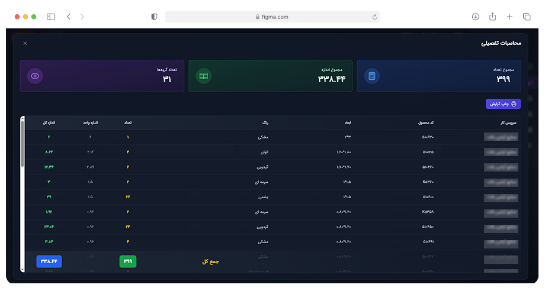Click the green 399 total badge

pos(128,261)
